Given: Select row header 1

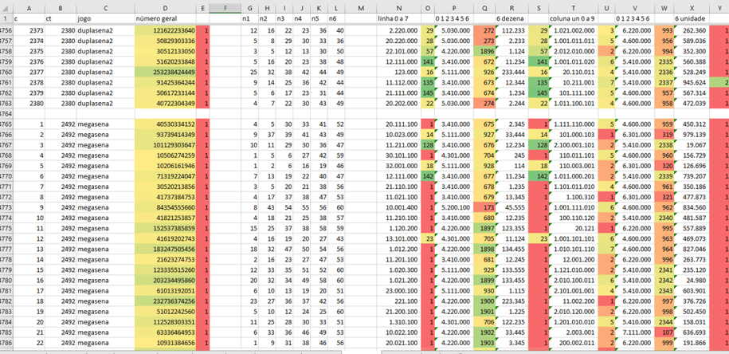Looking at the screenshot, I should click(x=6, y=18).
